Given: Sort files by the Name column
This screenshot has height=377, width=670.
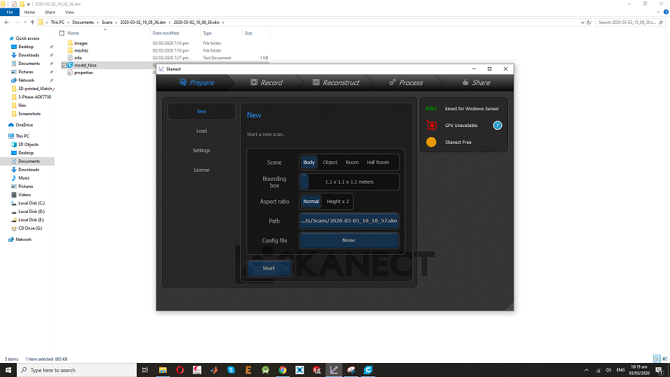Looking at the screenshot, I should point(73,33).
